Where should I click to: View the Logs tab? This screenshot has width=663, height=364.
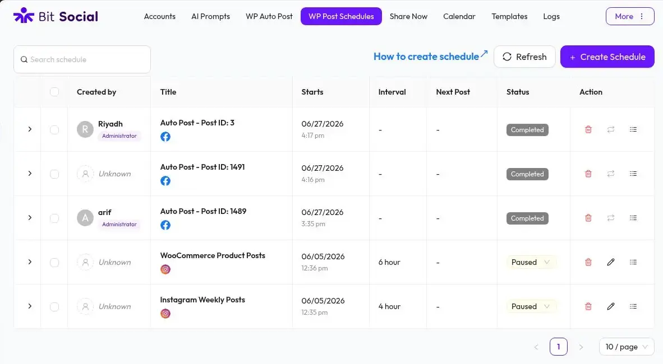click(551, 16)
